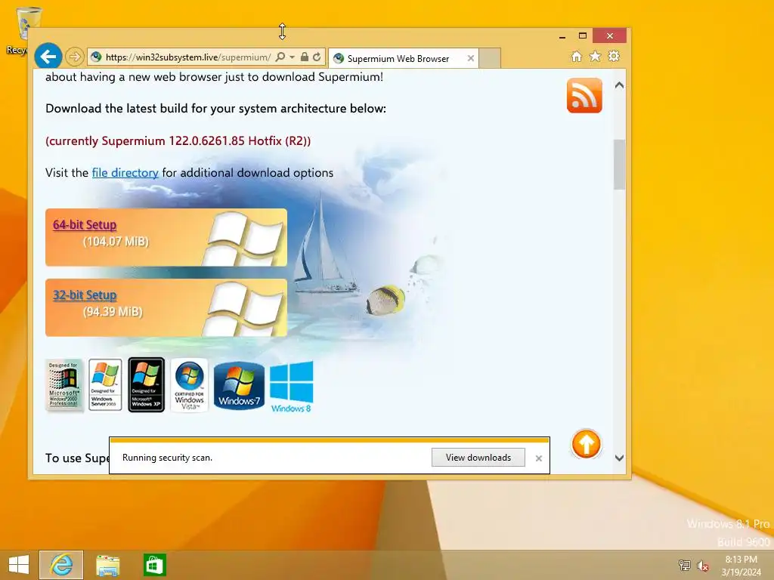Click the search magnifier in address bar
The width and height of the screenshot is (774, 580).
(x=280, y=57)
